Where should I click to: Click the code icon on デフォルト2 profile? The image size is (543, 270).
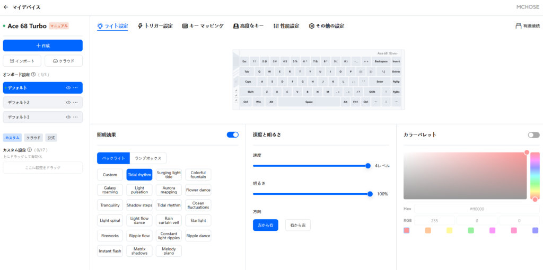point(68,102)
